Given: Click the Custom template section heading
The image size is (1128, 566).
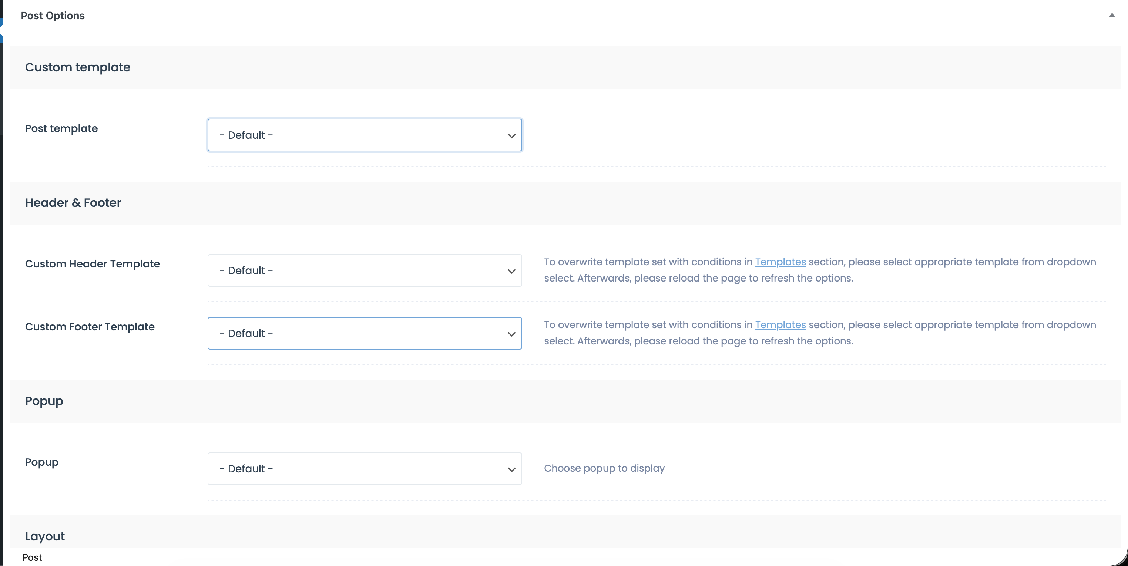Looking at the screenshot, I should pos(77,67).
